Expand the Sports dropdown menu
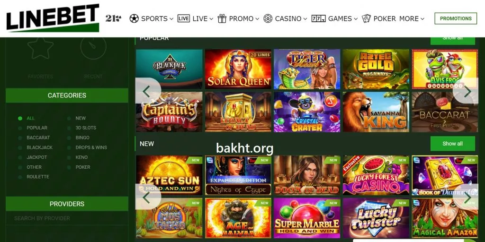Image resolution: width=485 pixels, height=242 pixels. [171, 19]
